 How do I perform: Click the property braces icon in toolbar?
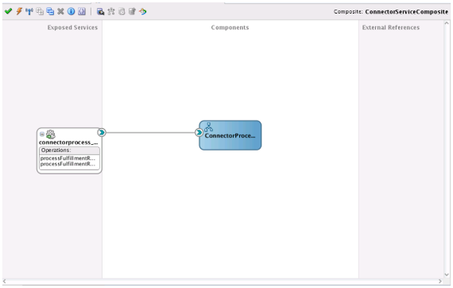click(x=82, y=11)
